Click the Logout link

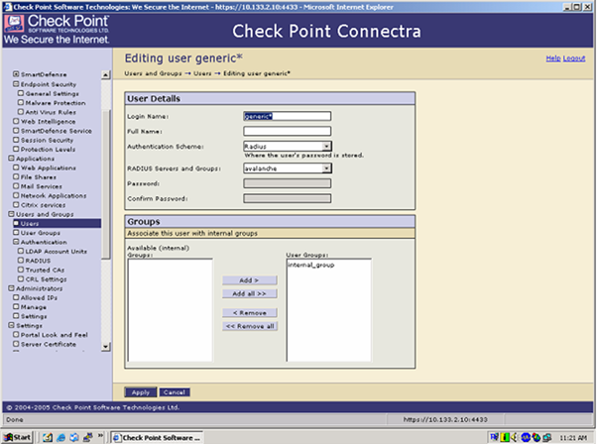click(574, 58)
